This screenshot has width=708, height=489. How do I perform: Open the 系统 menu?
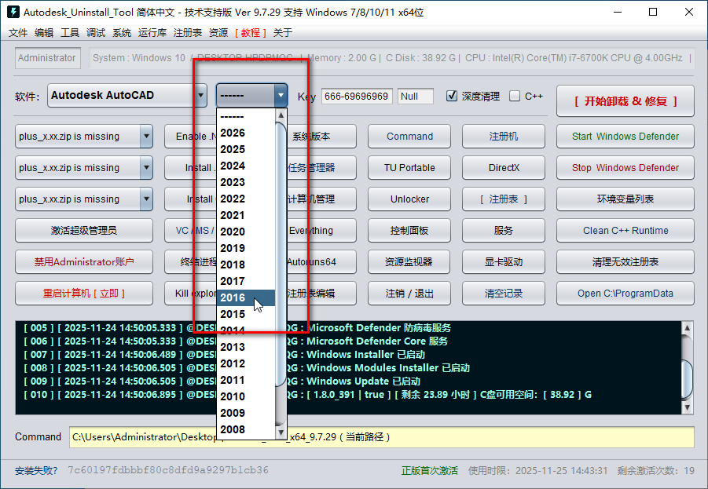(122, 32)
